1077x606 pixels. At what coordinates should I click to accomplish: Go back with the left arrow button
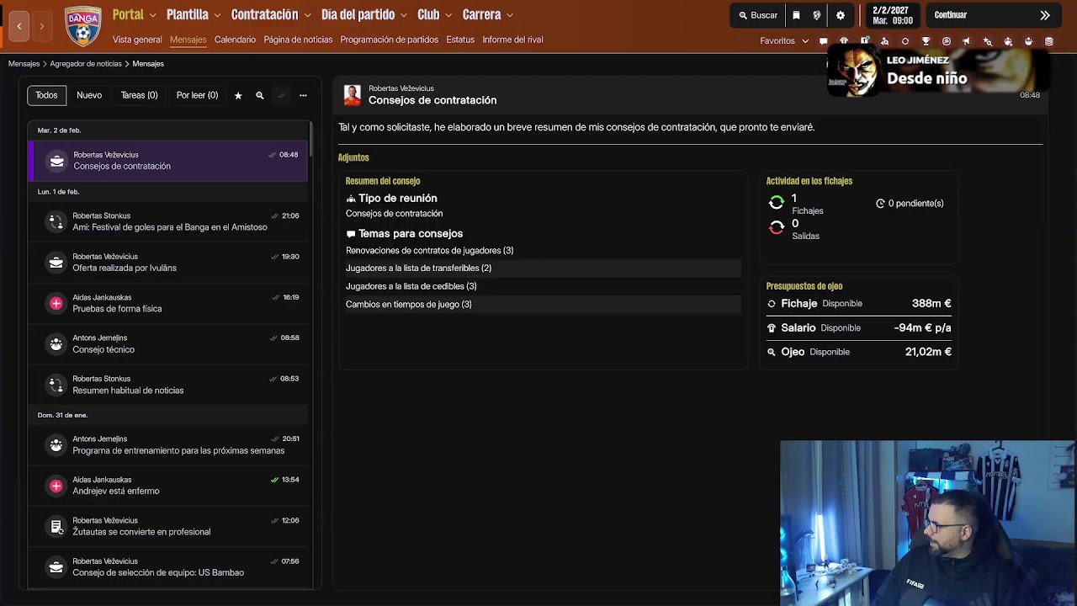coord(19,26)
